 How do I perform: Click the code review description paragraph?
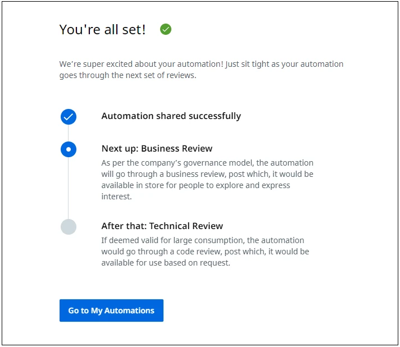coord(205,252)
